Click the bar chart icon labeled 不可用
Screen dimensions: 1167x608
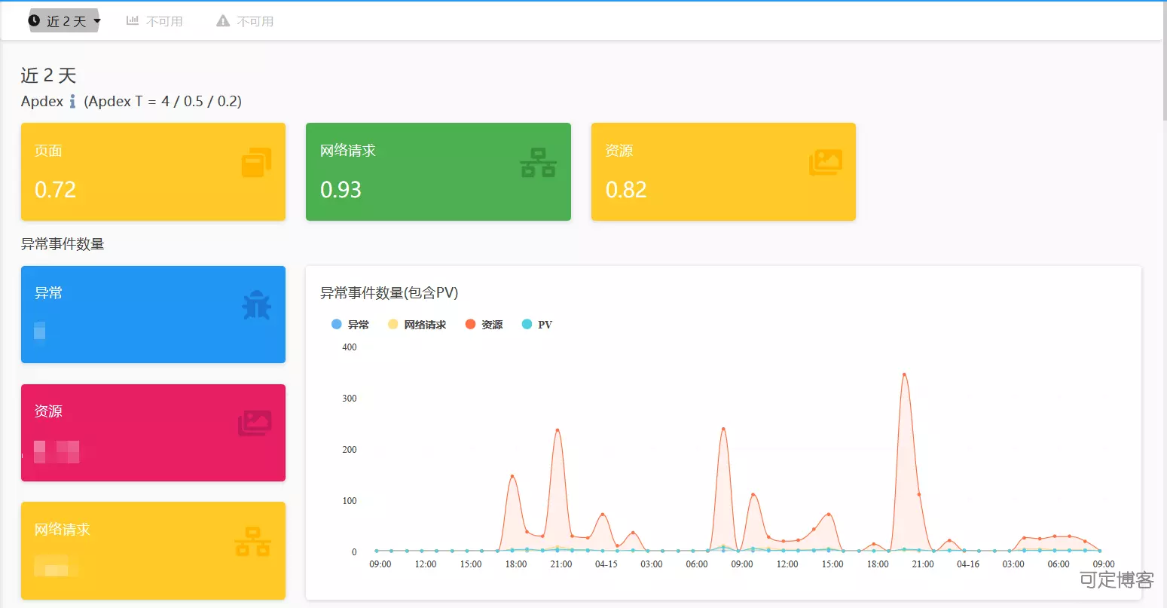(x=133, y=21)
